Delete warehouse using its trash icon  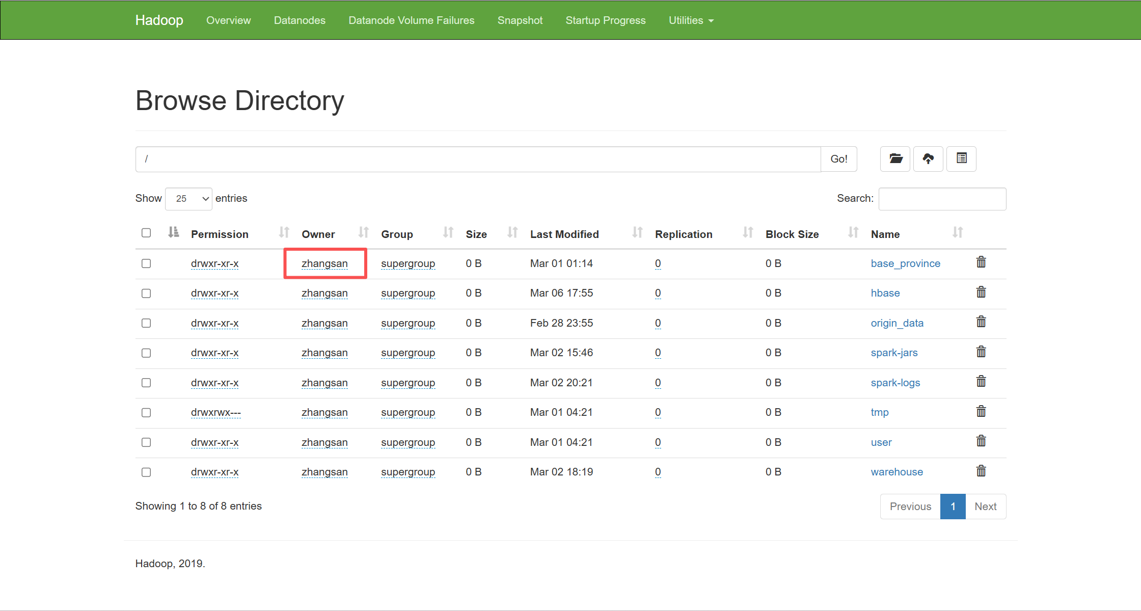coord(981,471)
